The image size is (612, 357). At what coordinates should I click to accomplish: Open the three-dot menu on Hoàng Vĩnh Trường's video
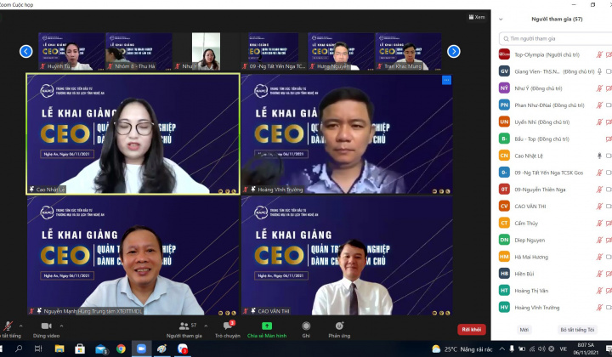click(446, 80)
